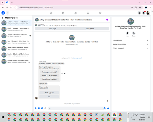Open a new browser tab

(x=12, y=2)
